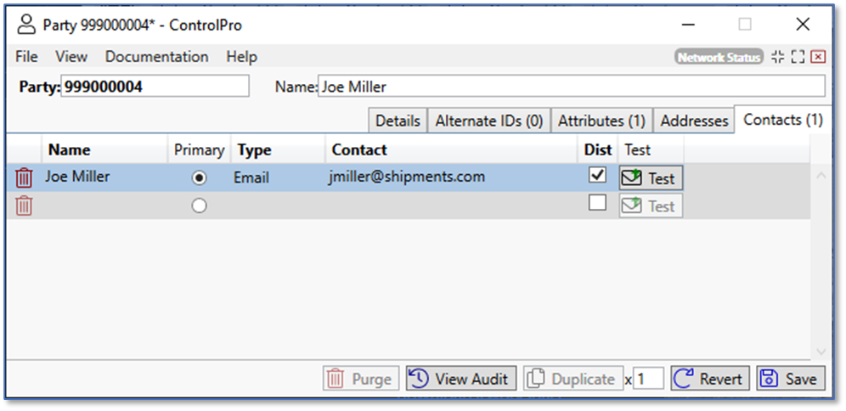Click the duplicate count field
Screen dimensions: 846x411
649,379
